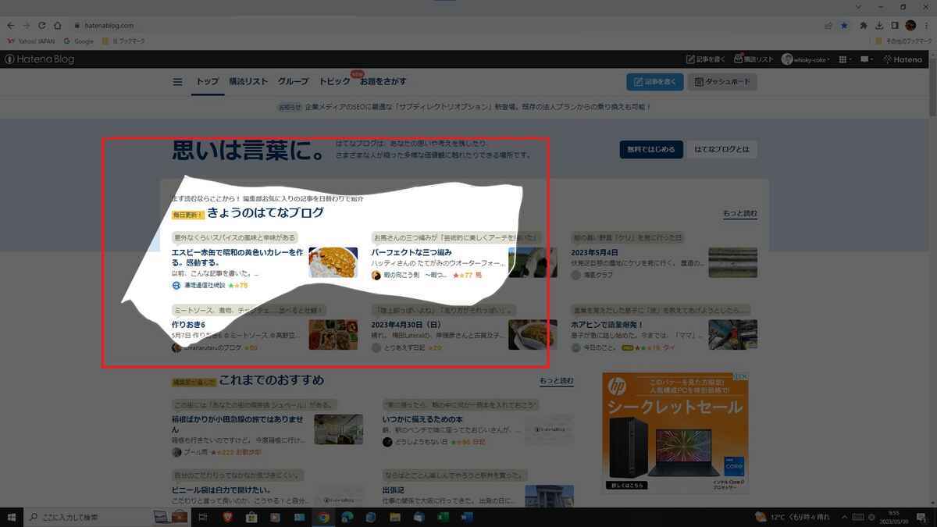This screenshot has height=527, width=937.
Task: Show hidden system tray icons
Action: point(845,517)
